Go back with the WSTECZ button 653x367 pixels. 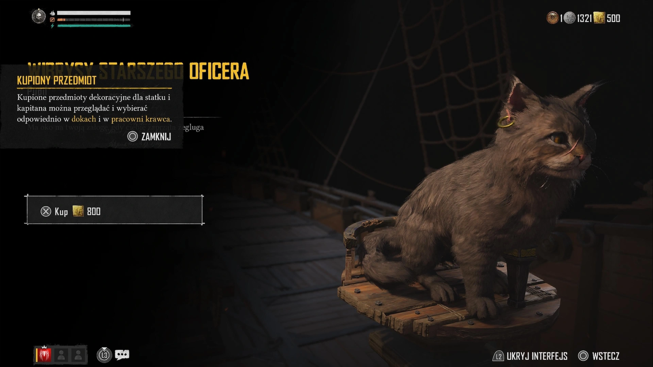[x=599, y=356]
